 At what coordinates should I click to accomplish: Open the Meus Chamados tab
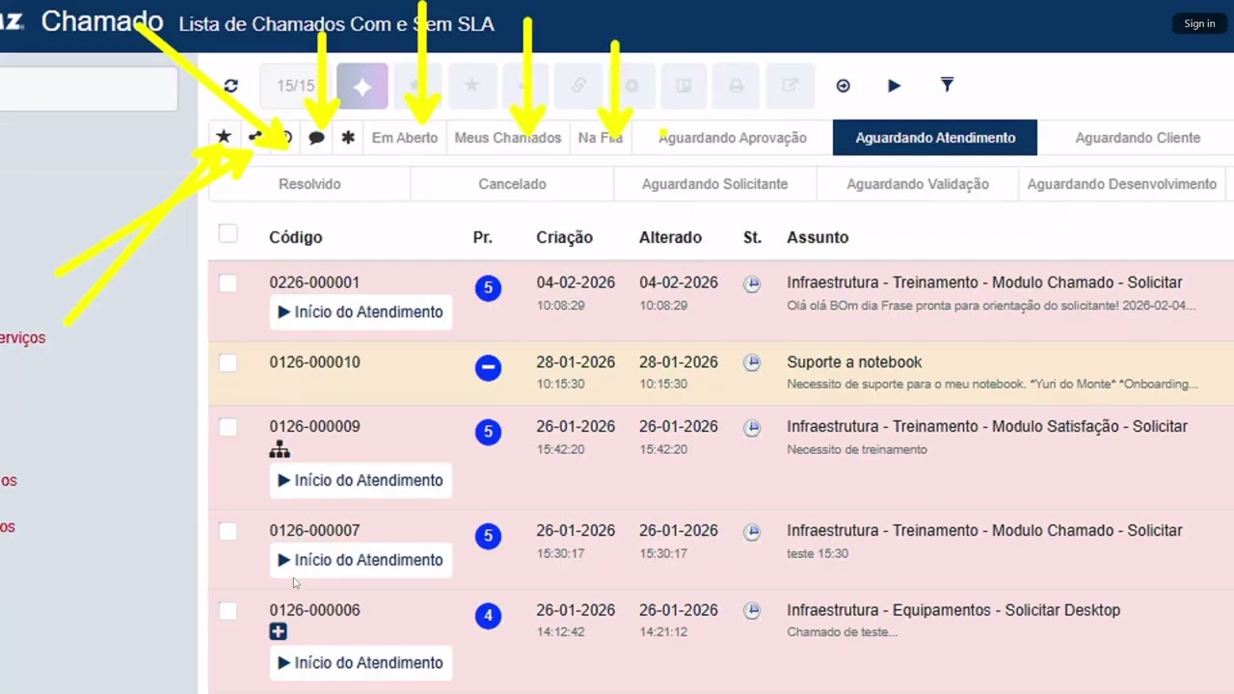pos(508,138)
